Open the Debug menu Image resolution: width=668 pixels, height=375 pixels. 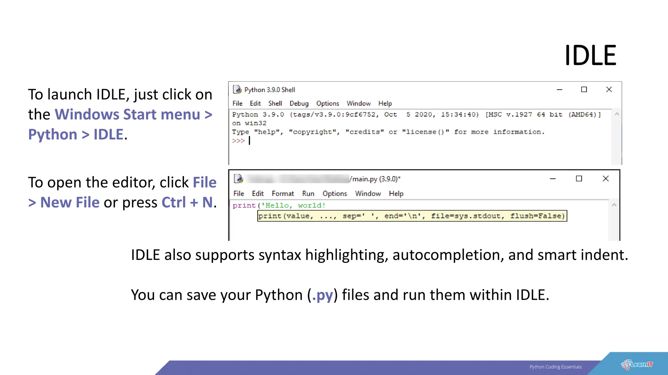click(x=299, y=104)
